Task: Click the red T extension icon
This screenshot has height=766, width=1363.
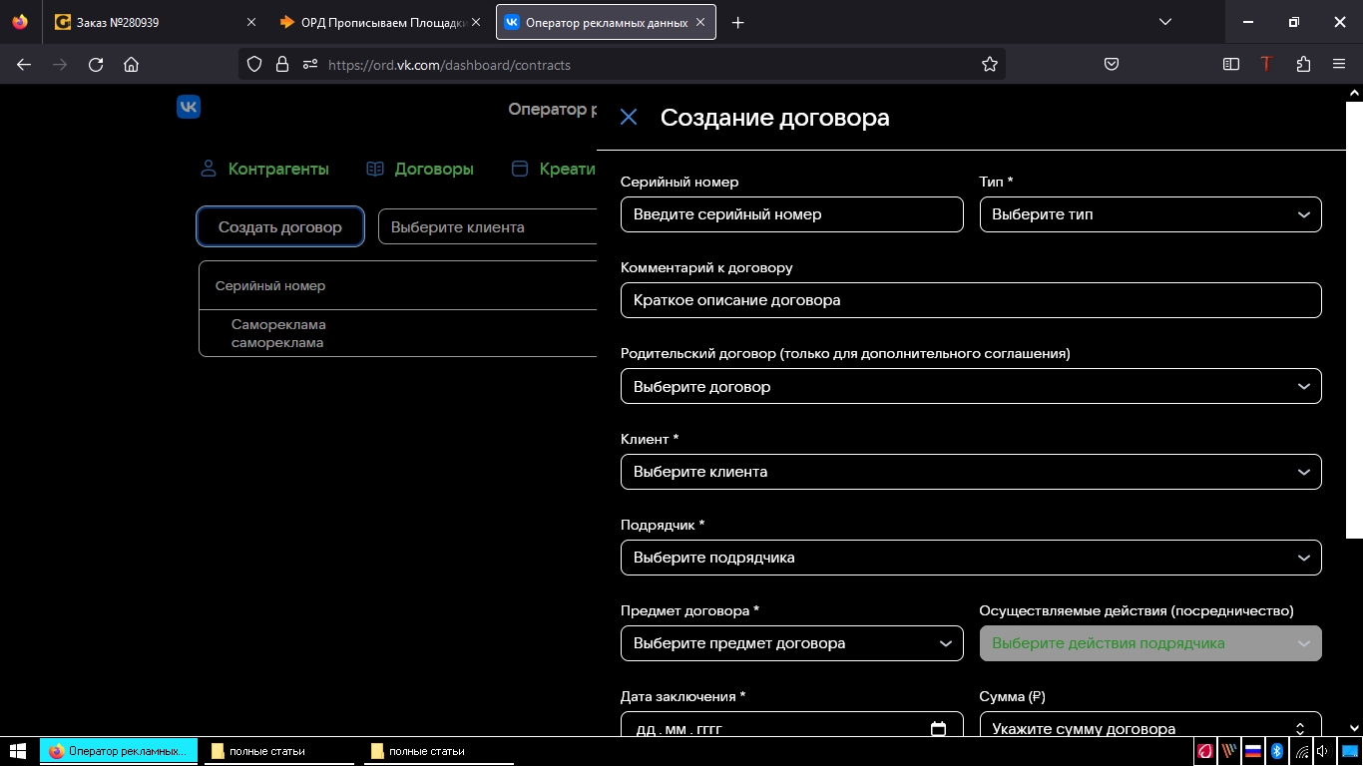Action: point(1266,64)
